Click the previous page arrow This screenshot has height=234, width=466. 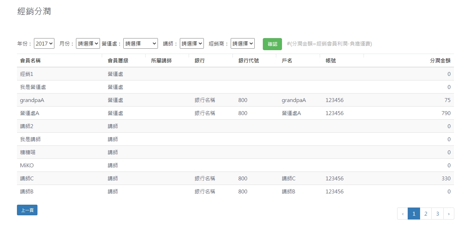click(x=403, y=214)
